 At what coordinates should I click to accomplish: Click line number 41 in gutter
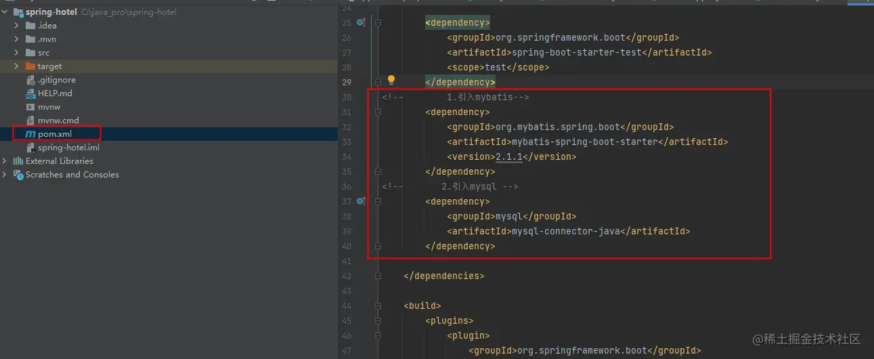point(346,261)
